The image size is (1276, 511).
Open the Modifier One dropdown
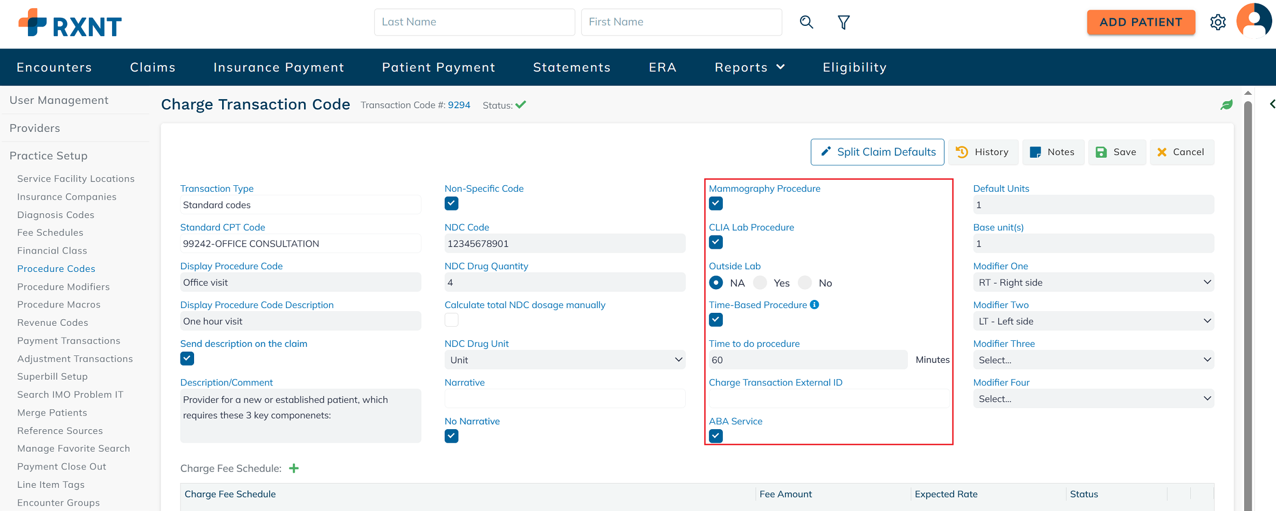click(x=1093, y=283)
